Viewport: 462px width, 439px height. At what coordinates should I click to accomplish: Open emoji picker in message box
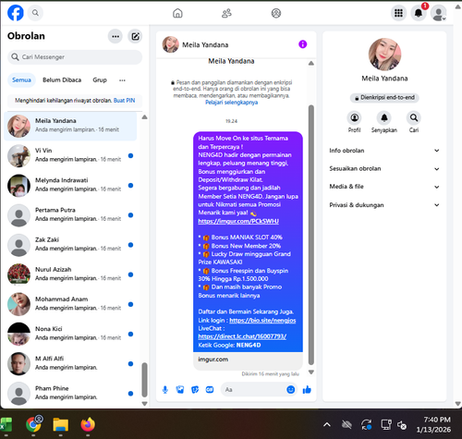290,390
